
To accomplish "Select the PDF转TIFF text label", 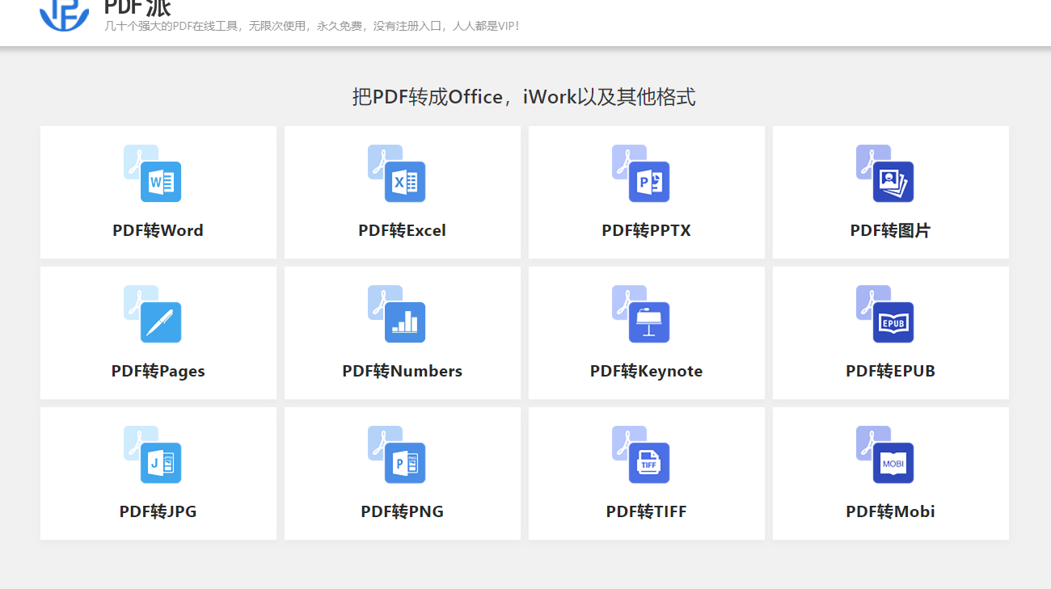I will coord(646,511).
